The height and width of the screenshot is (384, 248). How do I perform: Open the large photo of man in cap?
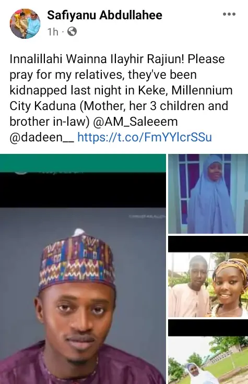(83, 269)
